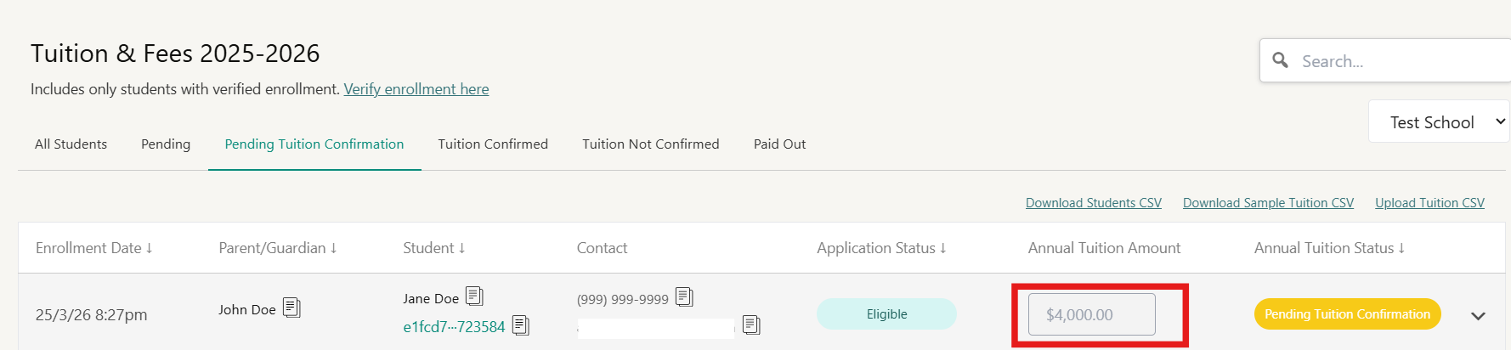Open the Test School dropdown
The height and width of the screenshot is (350, 1511).
tap(1439, 121)
